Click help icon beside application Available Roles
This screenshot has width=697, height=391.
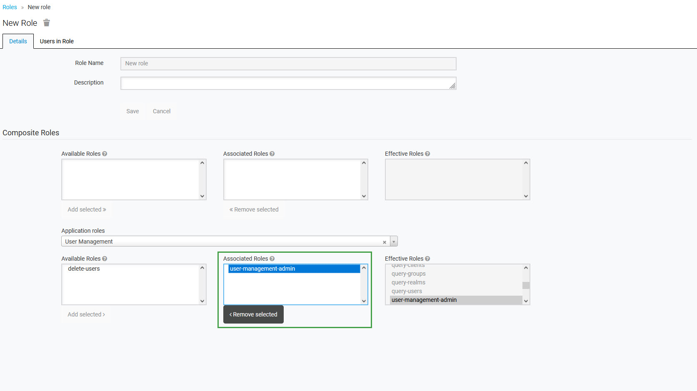coord(105,259)
